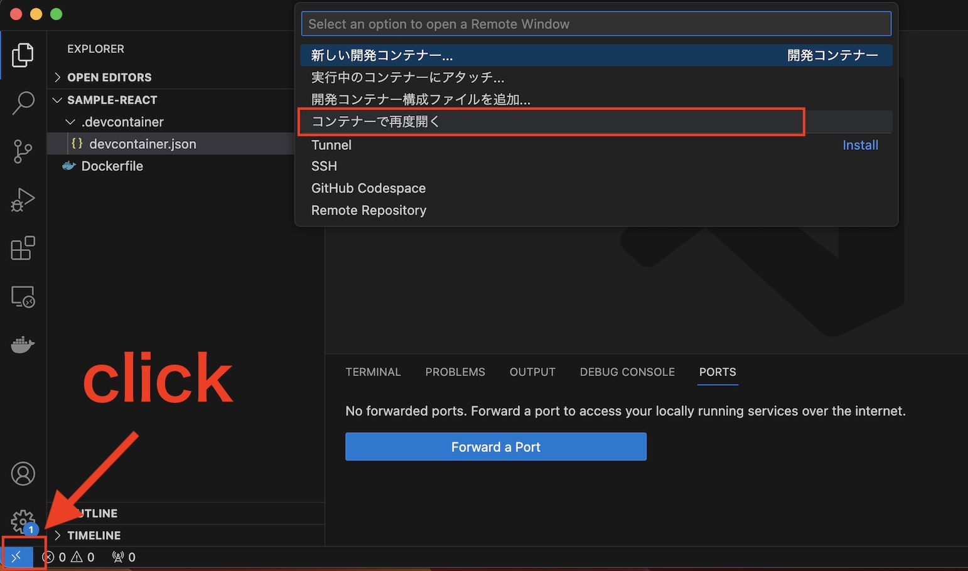968x571 pixels.
Task: Choose 開発コンテナー構成ファイルを追加... option
Action: (x=596, y=99)
